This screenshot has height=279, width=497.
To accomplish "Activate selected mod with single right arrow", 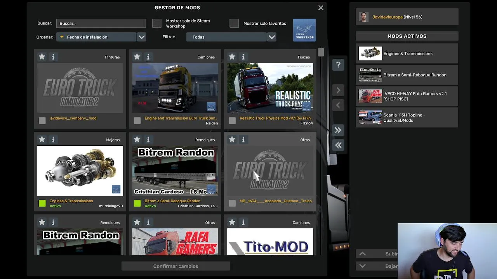I will pos(338,90).
